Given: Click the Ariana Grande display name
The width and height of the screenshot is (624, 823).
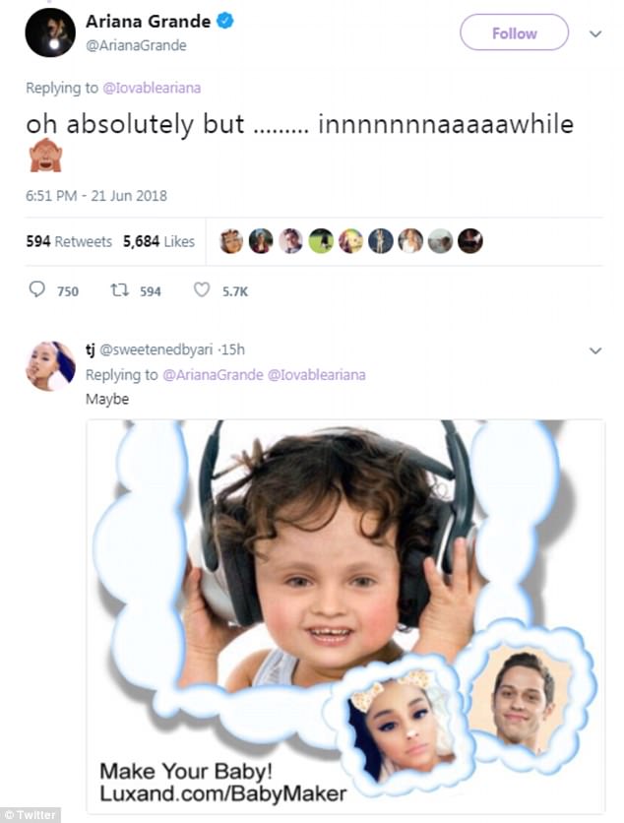Looking at the screenshot, I should [x=148, y=21].
